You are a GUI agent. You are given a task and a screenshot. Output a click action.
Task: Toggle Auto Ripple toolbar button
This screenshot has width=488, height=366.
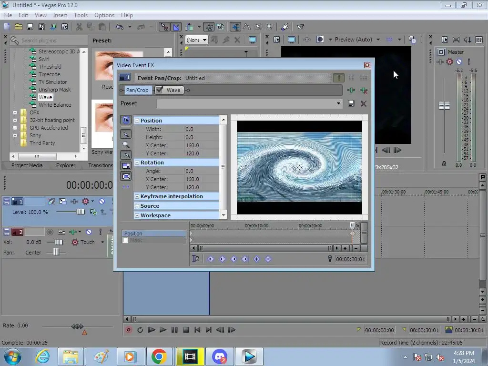[189, 27]
